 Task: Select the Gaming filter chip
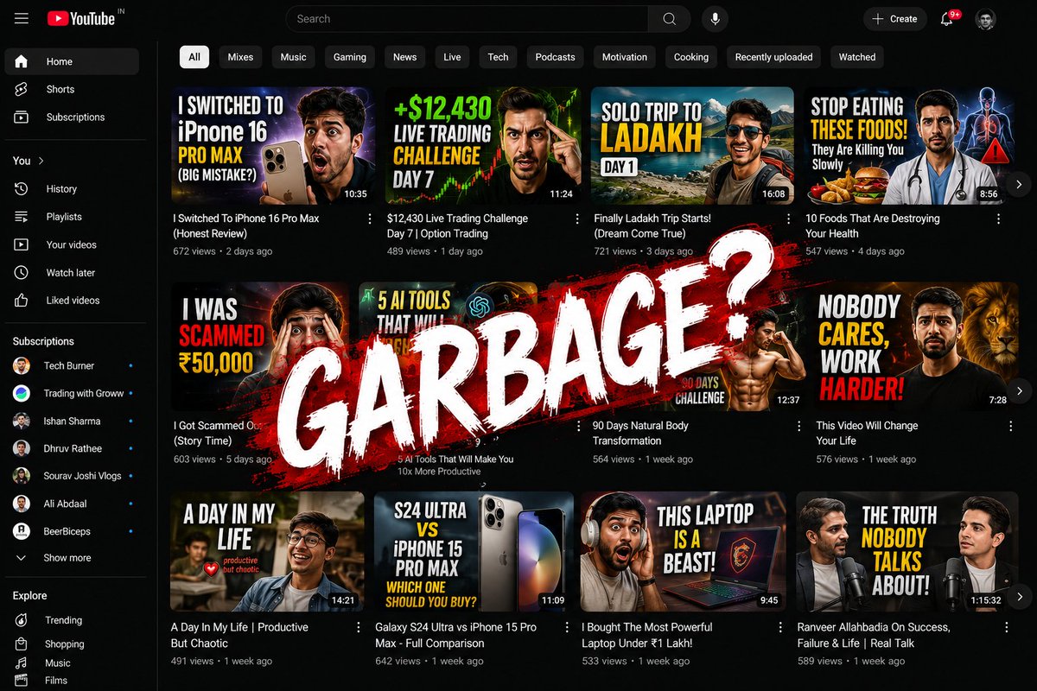(350, 57)
